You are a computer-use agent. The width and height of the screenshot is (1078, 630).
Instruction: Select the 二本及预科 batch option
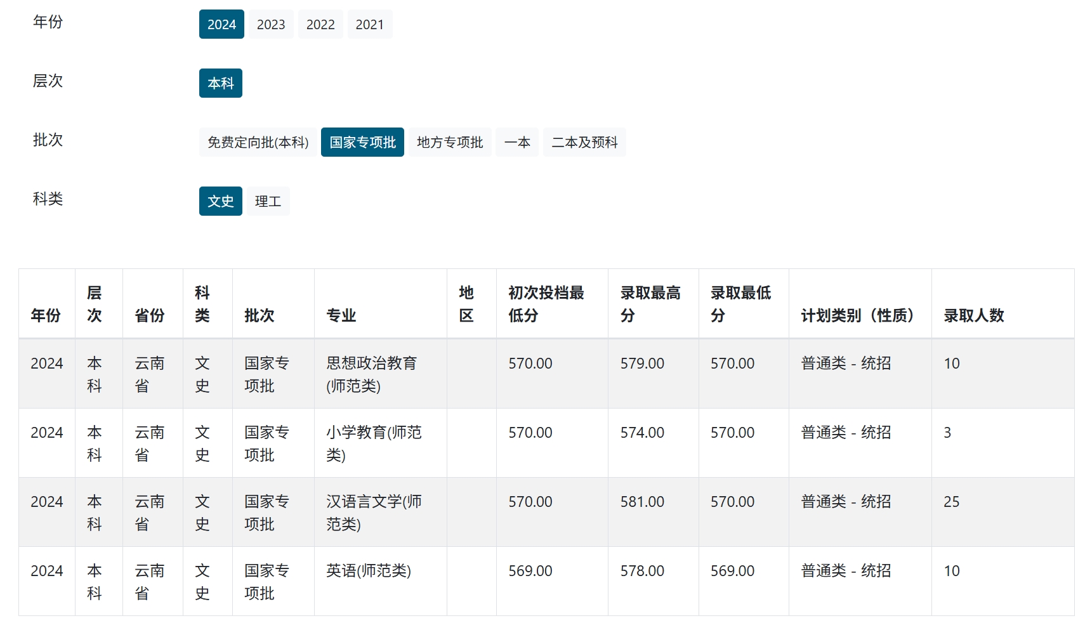pos(584,142)
